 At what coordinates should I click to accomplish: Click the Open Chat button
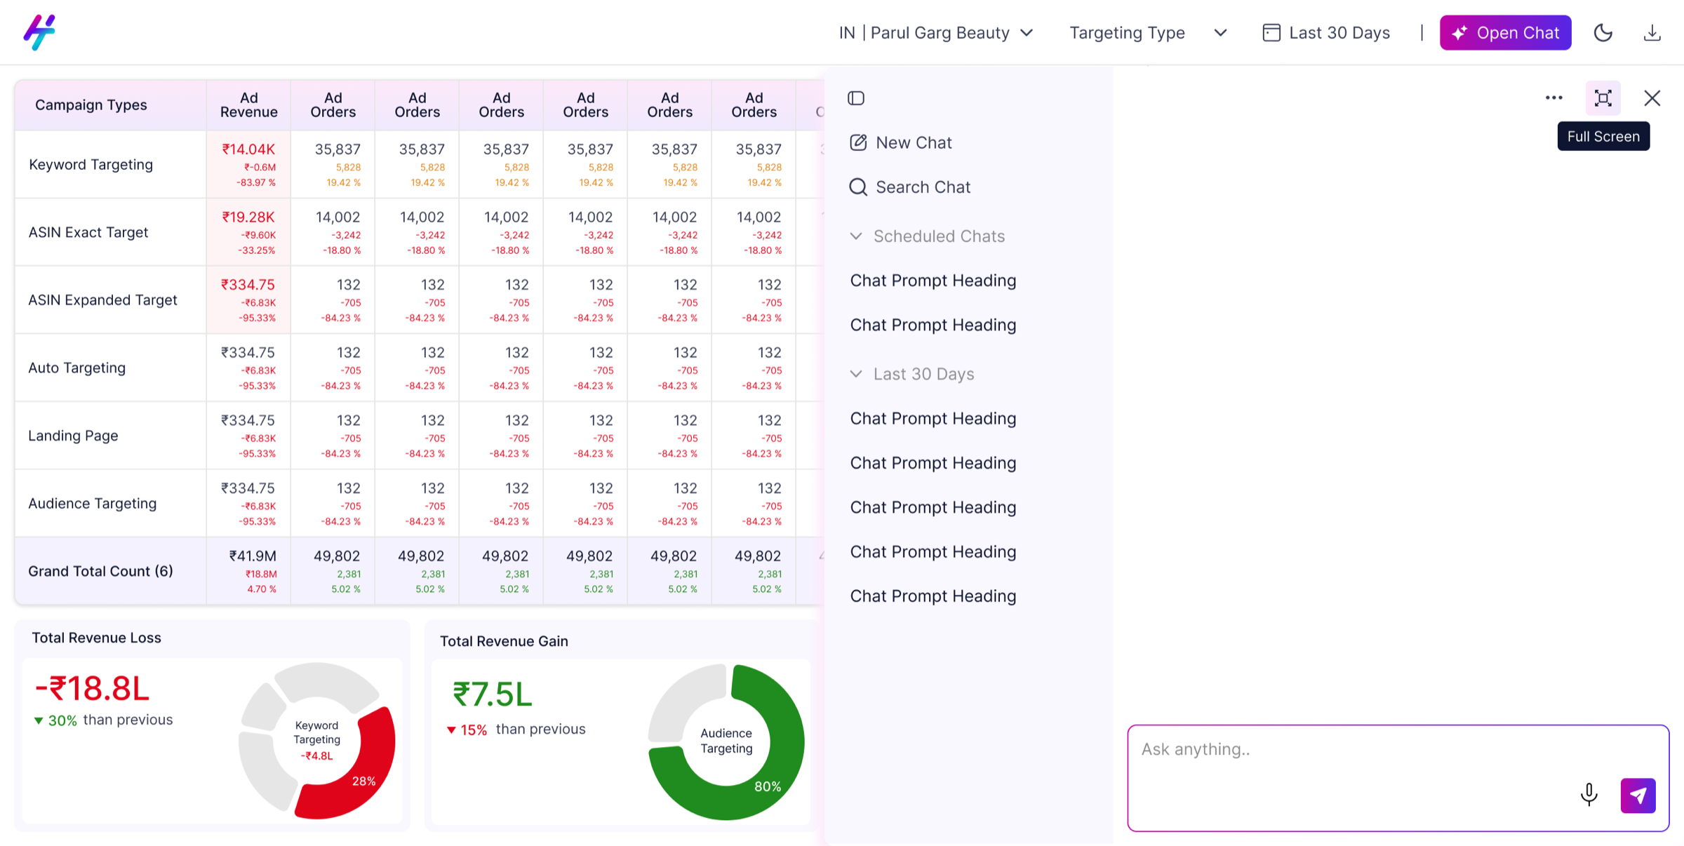[1505, 33]
